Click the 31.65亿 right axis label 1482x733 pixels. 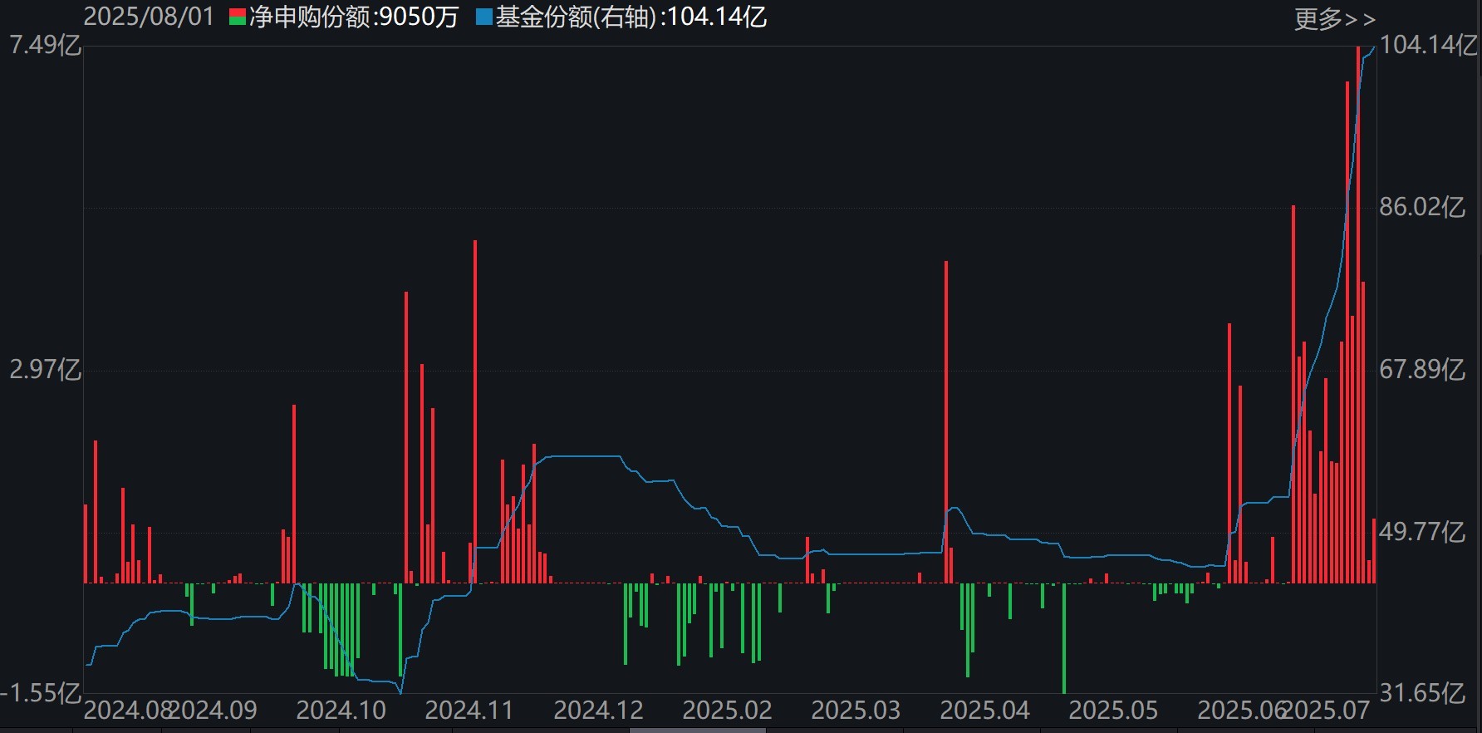point(1422,693)
